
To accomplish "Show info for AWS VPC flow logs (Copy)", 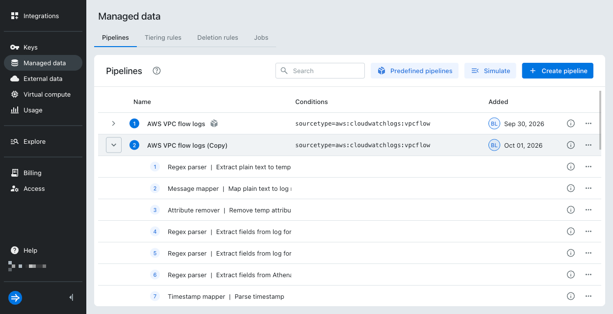I will click(x=570, y=145).
